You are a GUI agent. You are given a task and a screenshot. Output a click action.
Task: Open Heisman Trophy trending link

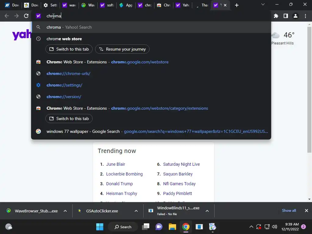(x=122, y=193)
